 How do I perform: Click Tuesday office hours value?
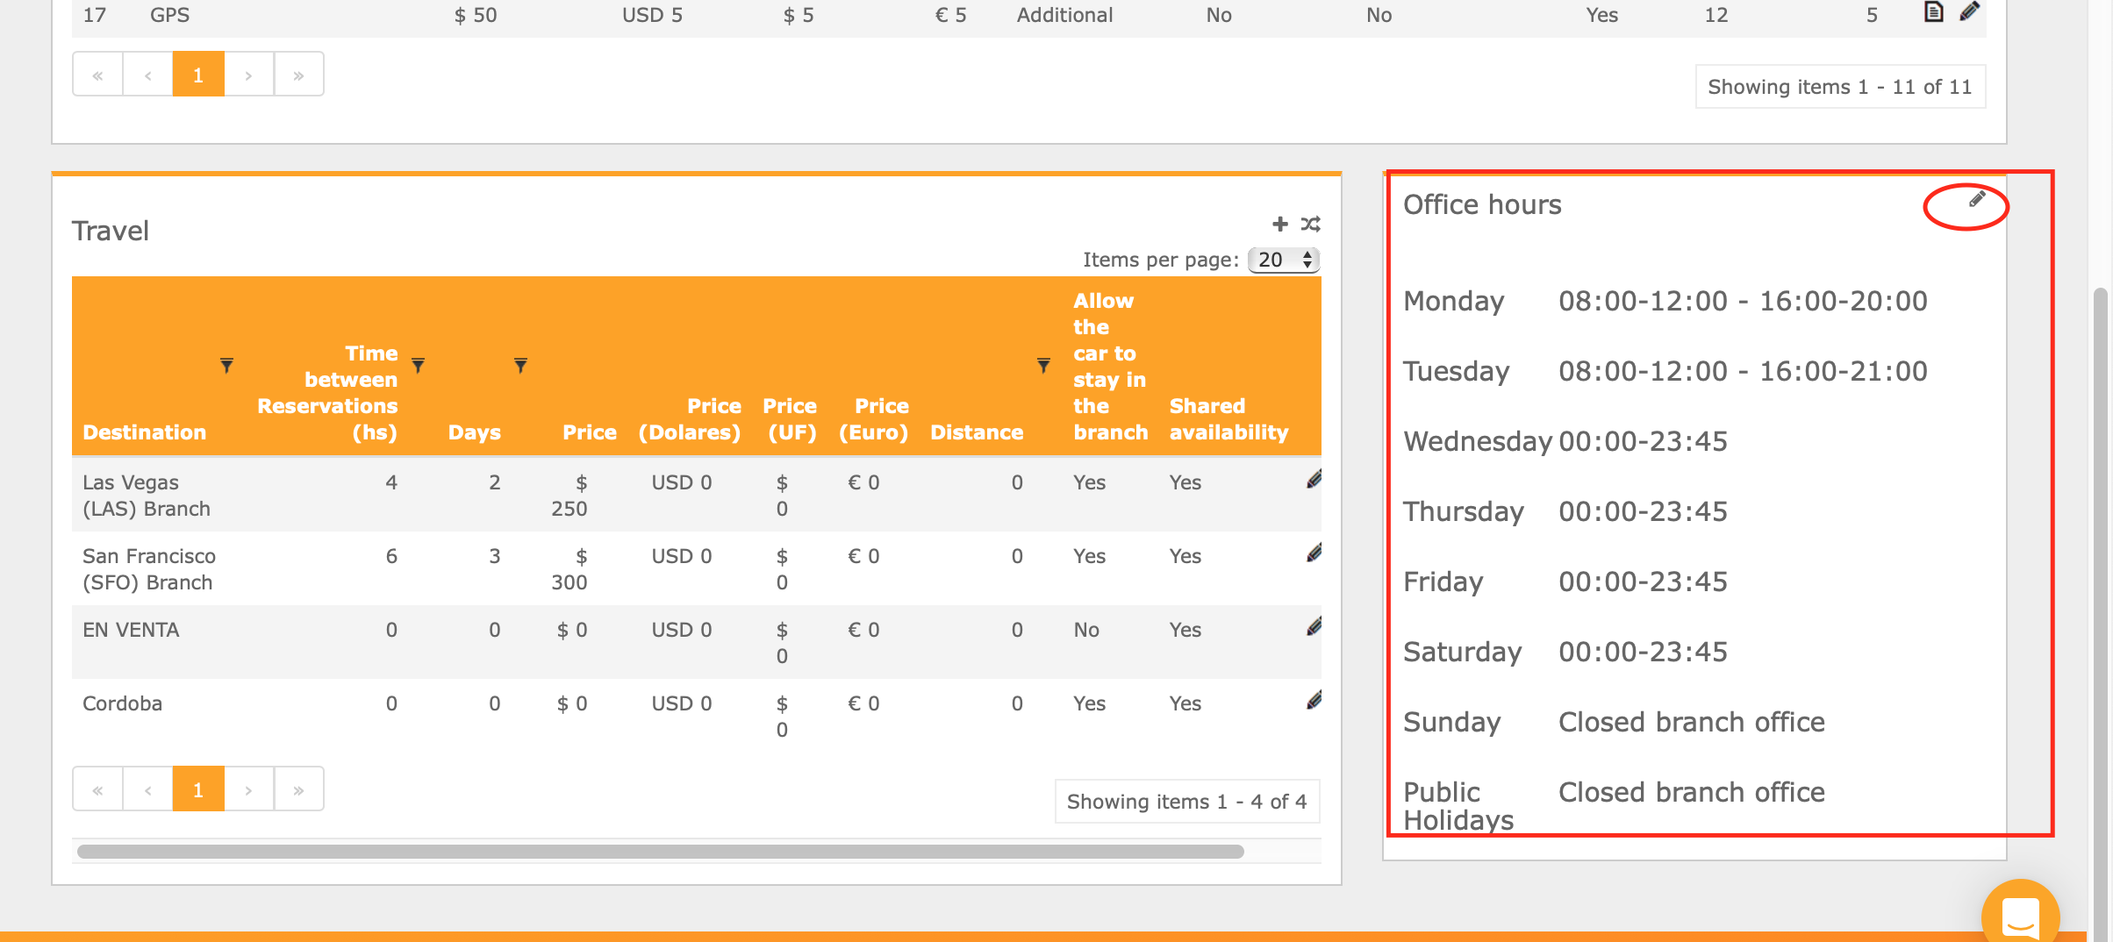pos(1743,371)
